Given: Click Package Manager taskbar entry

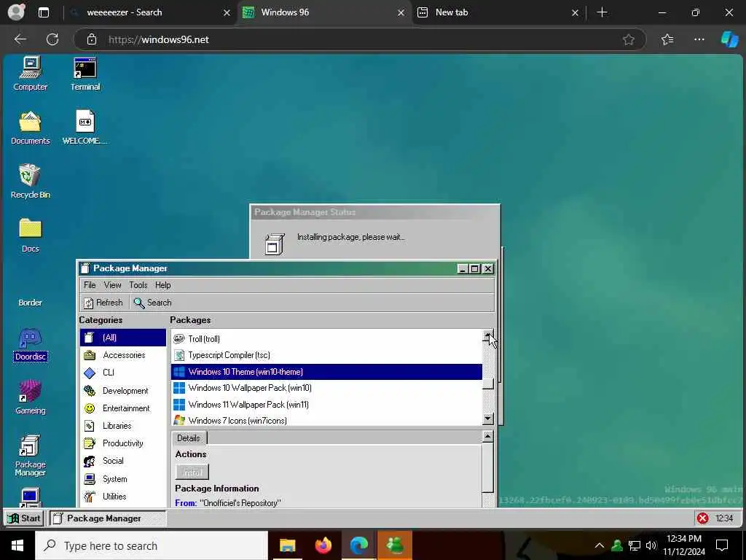Looking at the screenshot, I should click(x=108, y=518).
